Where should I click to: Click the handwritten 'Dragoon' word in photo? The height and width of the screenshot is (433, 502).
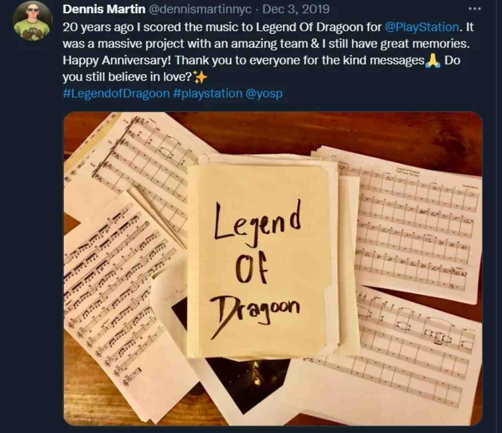(255, 313)
